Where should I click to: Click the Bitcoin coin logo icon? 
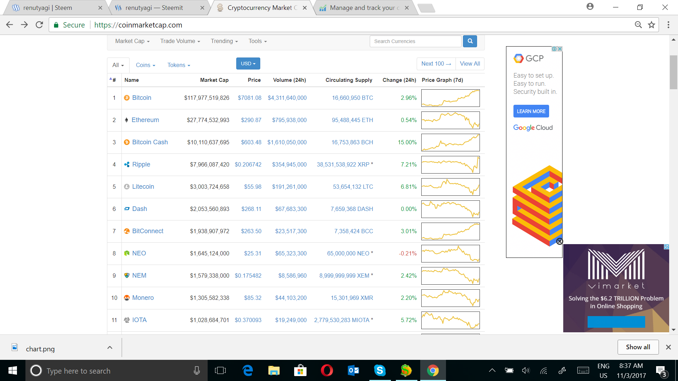coord(127,98)
